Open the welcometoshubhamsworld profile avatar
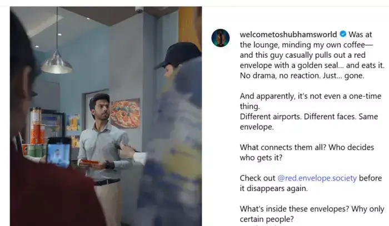 pos(220,38)
